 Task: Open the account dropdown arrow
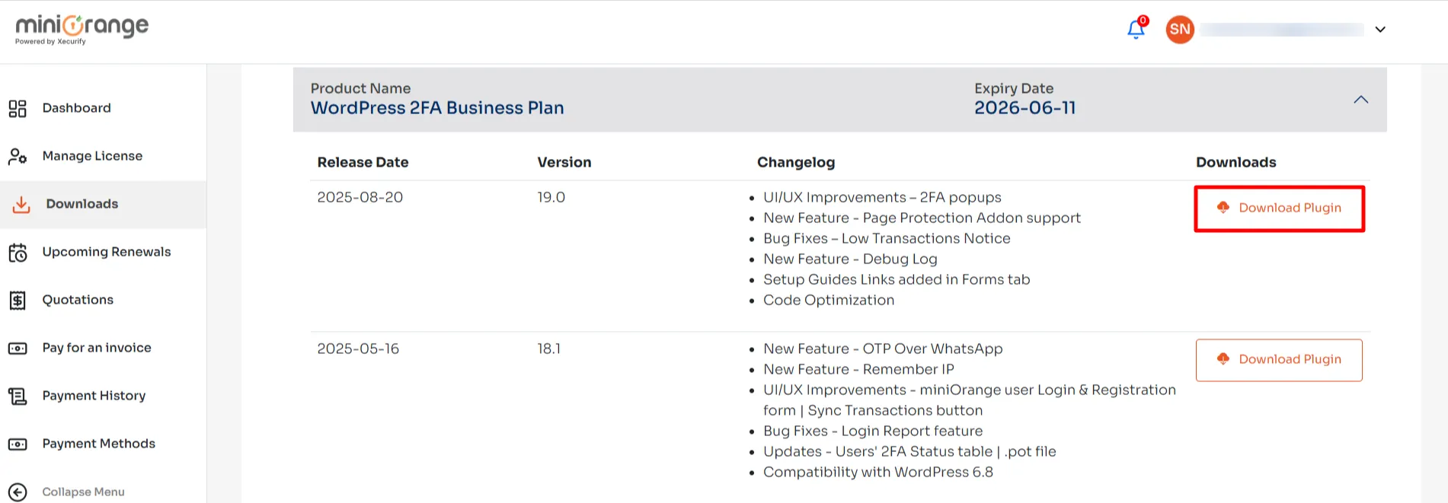point(1380,30)
